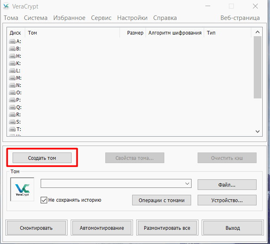Open the Сервис menu
The image size is (270, 244).
(101, 18)
